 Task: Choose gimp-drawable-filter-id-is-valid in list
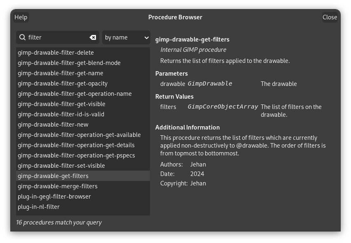tap(61, 114)
